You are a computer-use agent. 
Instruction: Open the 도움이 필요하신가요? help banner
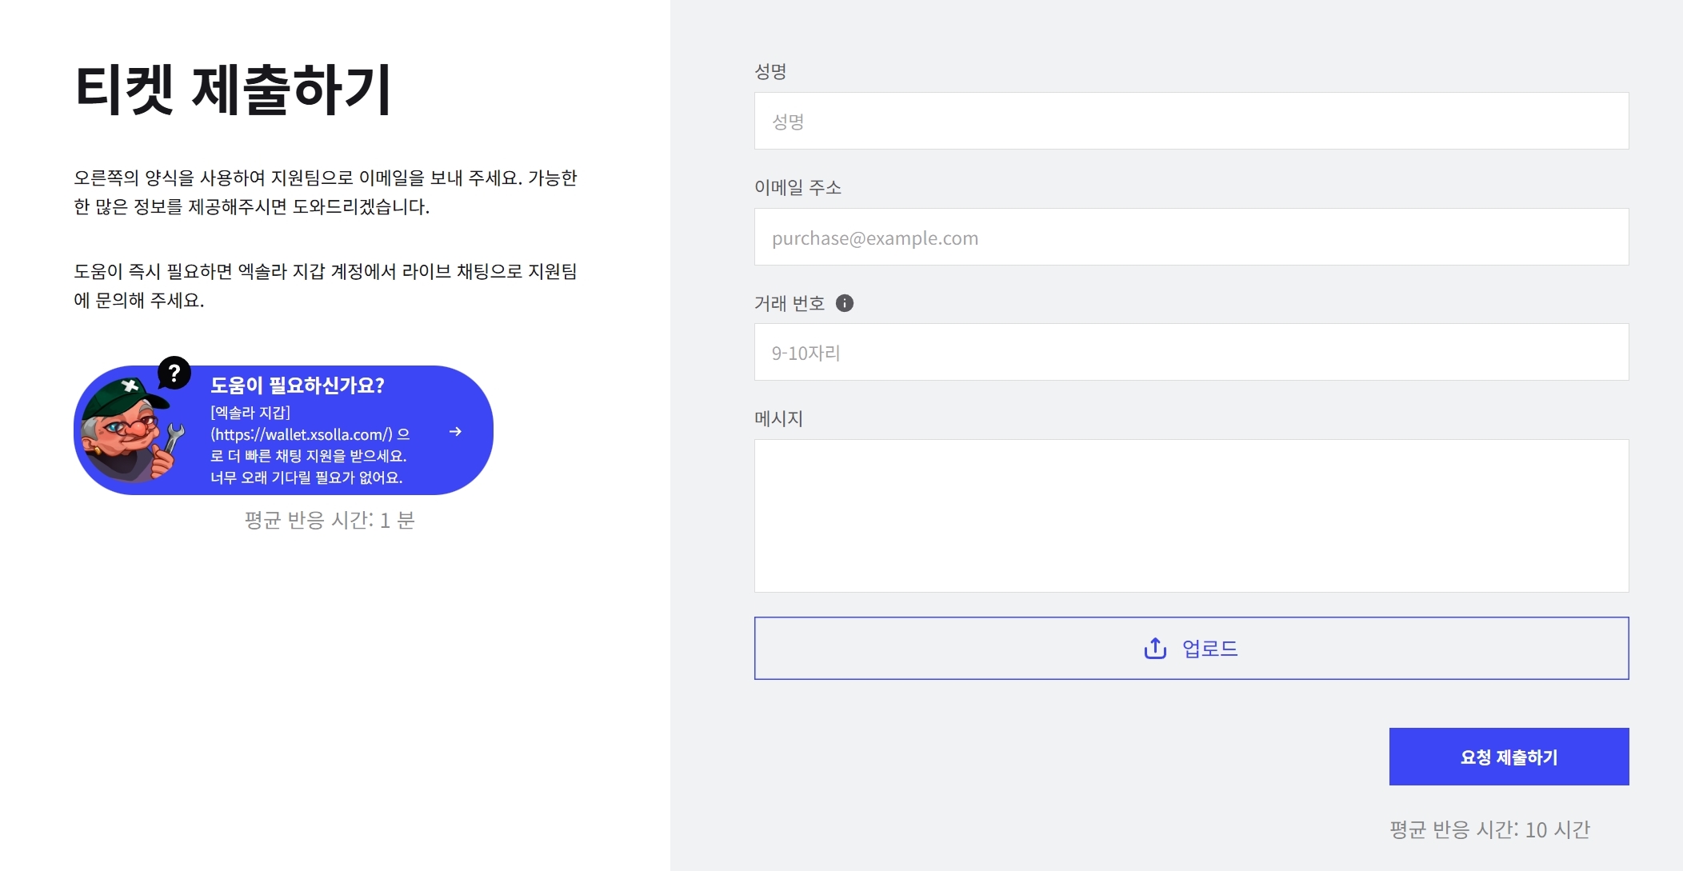point(283,430)
